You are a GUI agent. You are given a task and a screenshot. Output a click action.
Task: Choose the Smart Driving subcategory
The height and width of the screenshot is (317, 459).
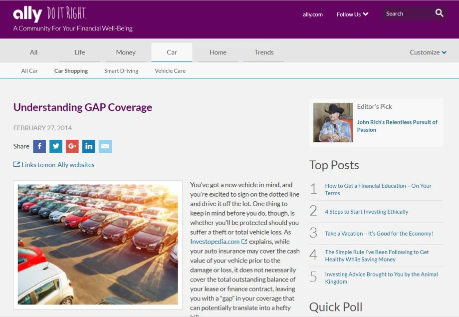(x=121, y=71)
